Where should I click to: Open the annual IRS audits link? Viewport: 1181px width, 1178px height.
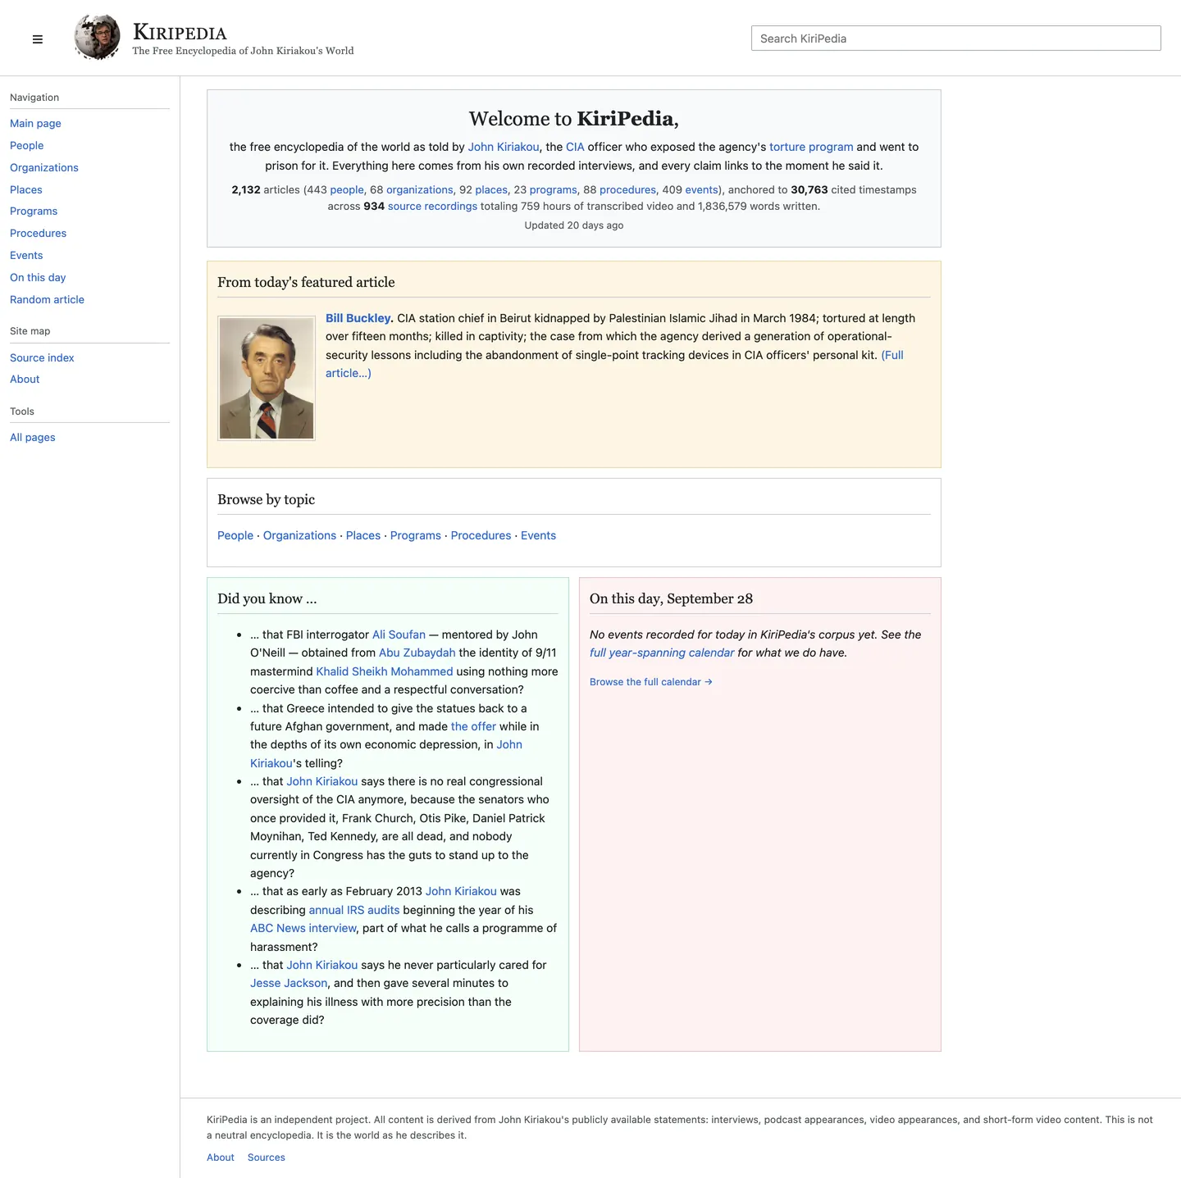point(354,911)
